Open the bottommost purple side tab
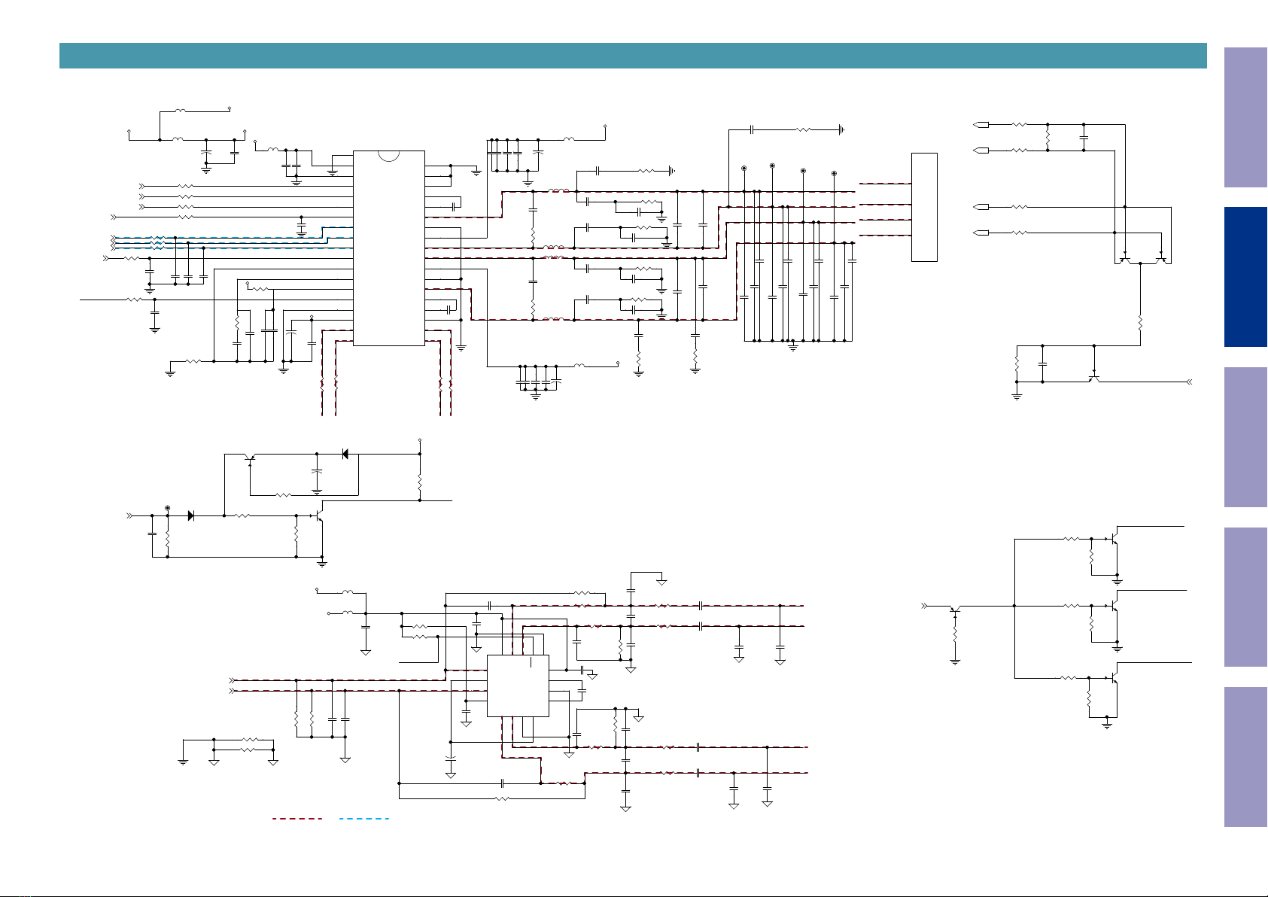The height and width of the screenshot is (897, 1268). [x=1245, y=757]
